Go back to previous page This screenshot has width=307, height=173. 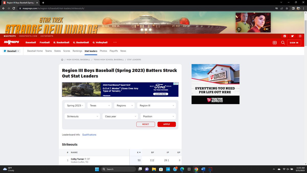pos(4,8)
